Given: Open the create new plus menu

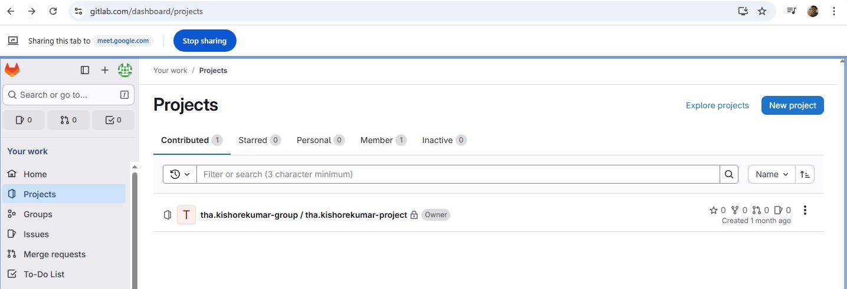Looking at the screenshot, I should pyautogui.click(x=105, y=71).
